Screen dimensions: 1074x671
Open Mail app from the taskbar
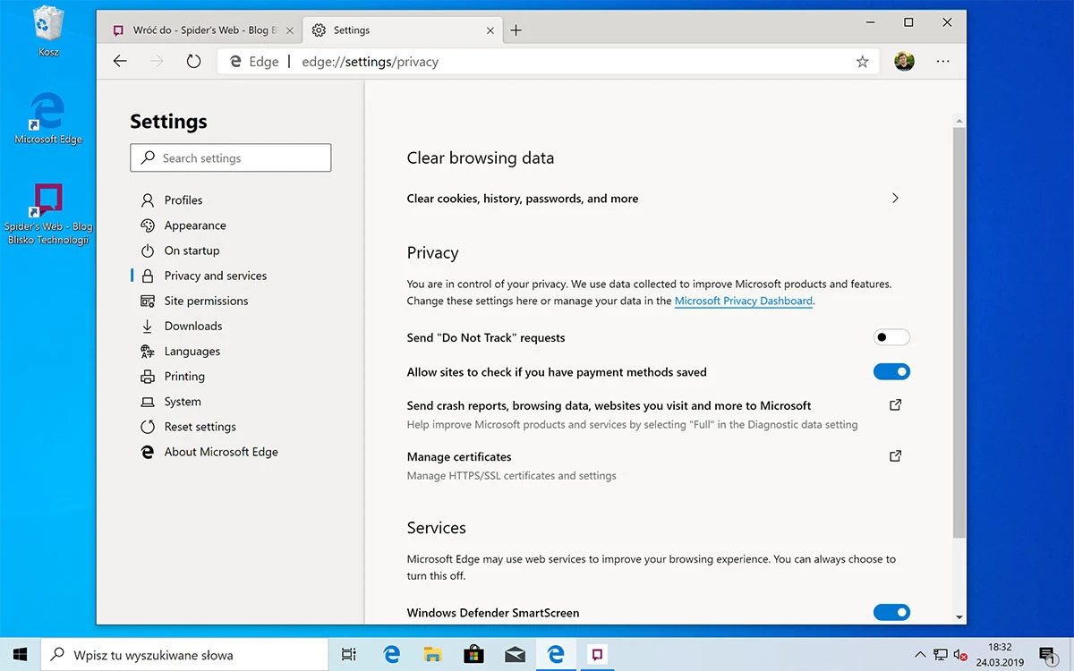pyautogui.click(x=515, y=655)
